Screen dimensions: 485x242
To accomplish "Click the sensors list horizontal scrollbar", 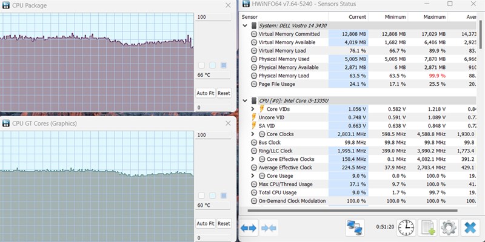I will pos(352,211).
